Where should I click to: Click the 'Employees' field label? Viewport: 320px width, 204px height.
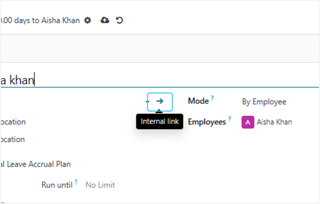pos(207,122)
